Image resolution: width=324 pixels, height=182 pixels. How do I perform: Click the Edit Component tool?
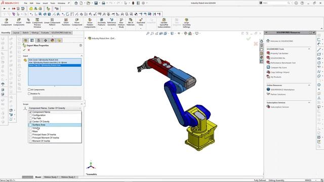pyautogui.click(x=7, y=22)
